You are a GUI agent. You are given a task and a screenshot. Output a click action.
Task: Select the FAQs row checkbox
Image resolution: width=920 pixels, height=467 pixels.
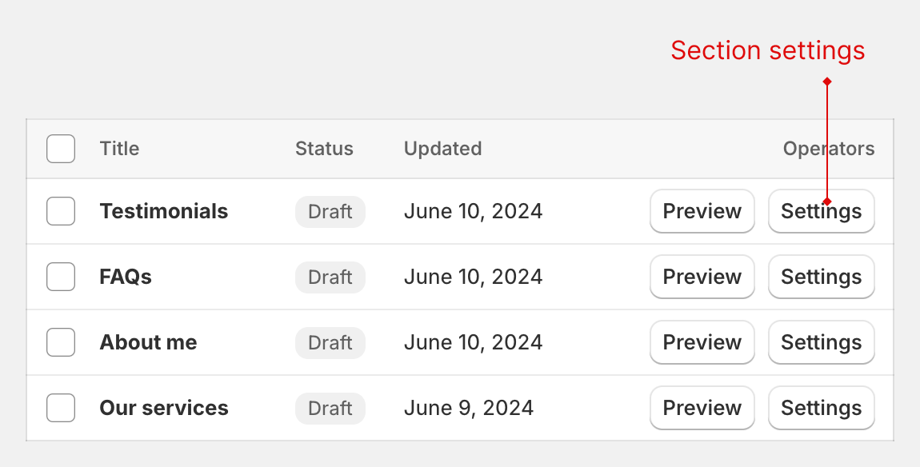click(61, 277)
